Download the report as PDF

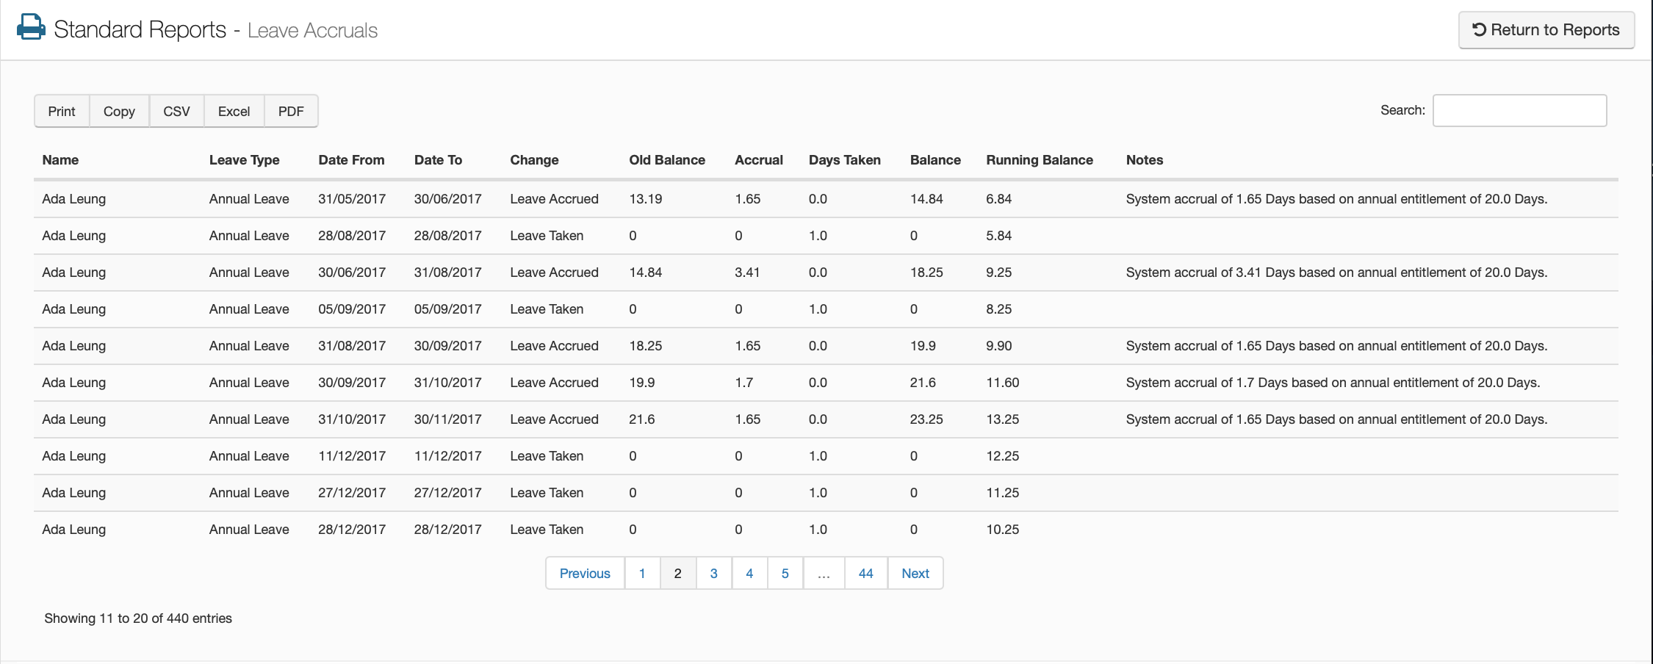pos(291,111)
